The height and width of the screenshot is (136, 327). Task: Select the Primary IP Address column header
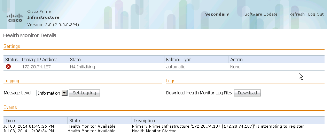pyautogui.click(x=40, y=60)
